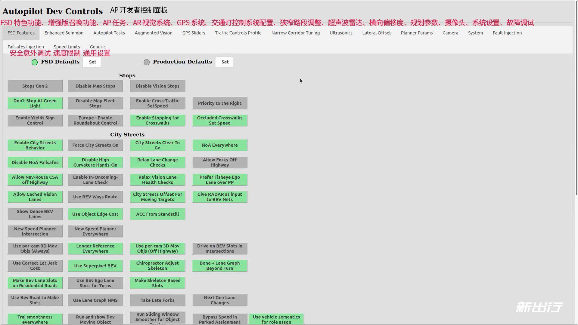Viewport: 578px width, 325px height.
Task: Open the Speed Limits tab
Action: click(x=67, y=47)
